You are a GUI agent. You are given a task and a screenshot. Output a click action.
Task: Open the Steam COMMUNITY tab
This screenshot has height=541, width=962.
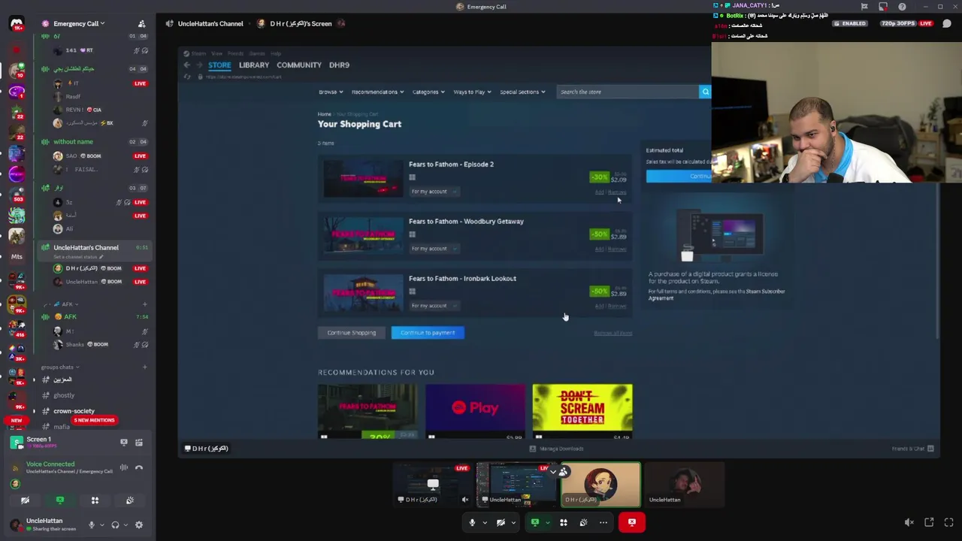(299, 65)
